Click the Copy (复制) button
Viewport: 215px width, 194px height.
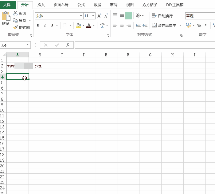[x=19, y=21]
